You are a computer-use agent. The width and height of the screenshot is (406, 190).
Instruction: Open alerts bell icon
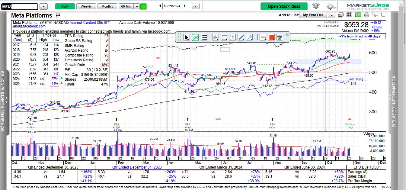coord(316,6)
